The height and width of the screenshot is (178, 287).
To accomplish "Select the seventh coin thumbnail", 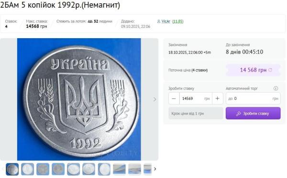I will pyautogui.click(x=104, y=169).
